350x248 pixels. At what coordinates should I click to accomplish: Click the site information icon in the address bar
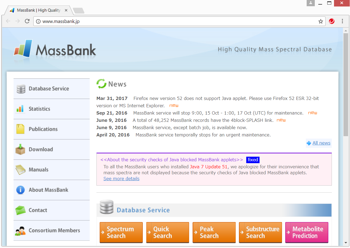point(38,21)
